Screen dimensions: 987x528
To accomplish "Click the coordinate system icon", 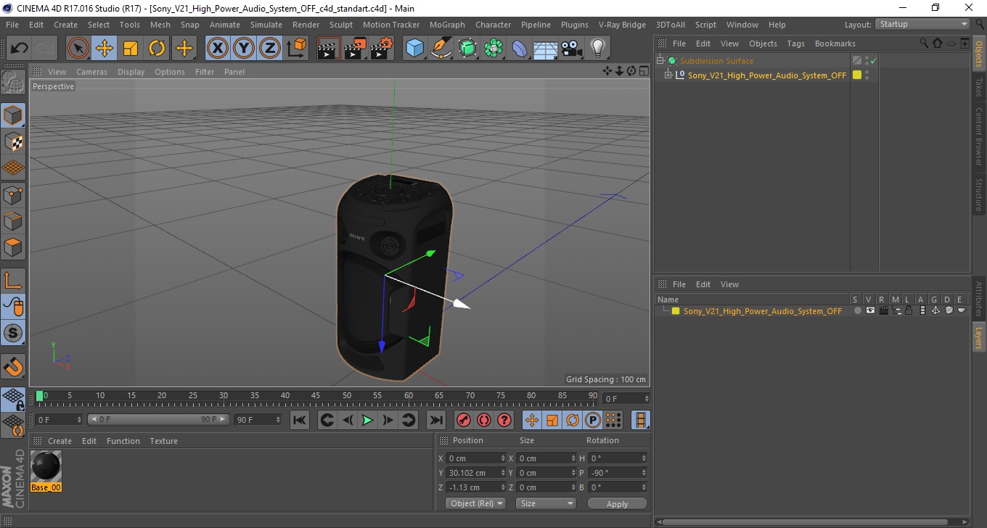I will (296, 49).
